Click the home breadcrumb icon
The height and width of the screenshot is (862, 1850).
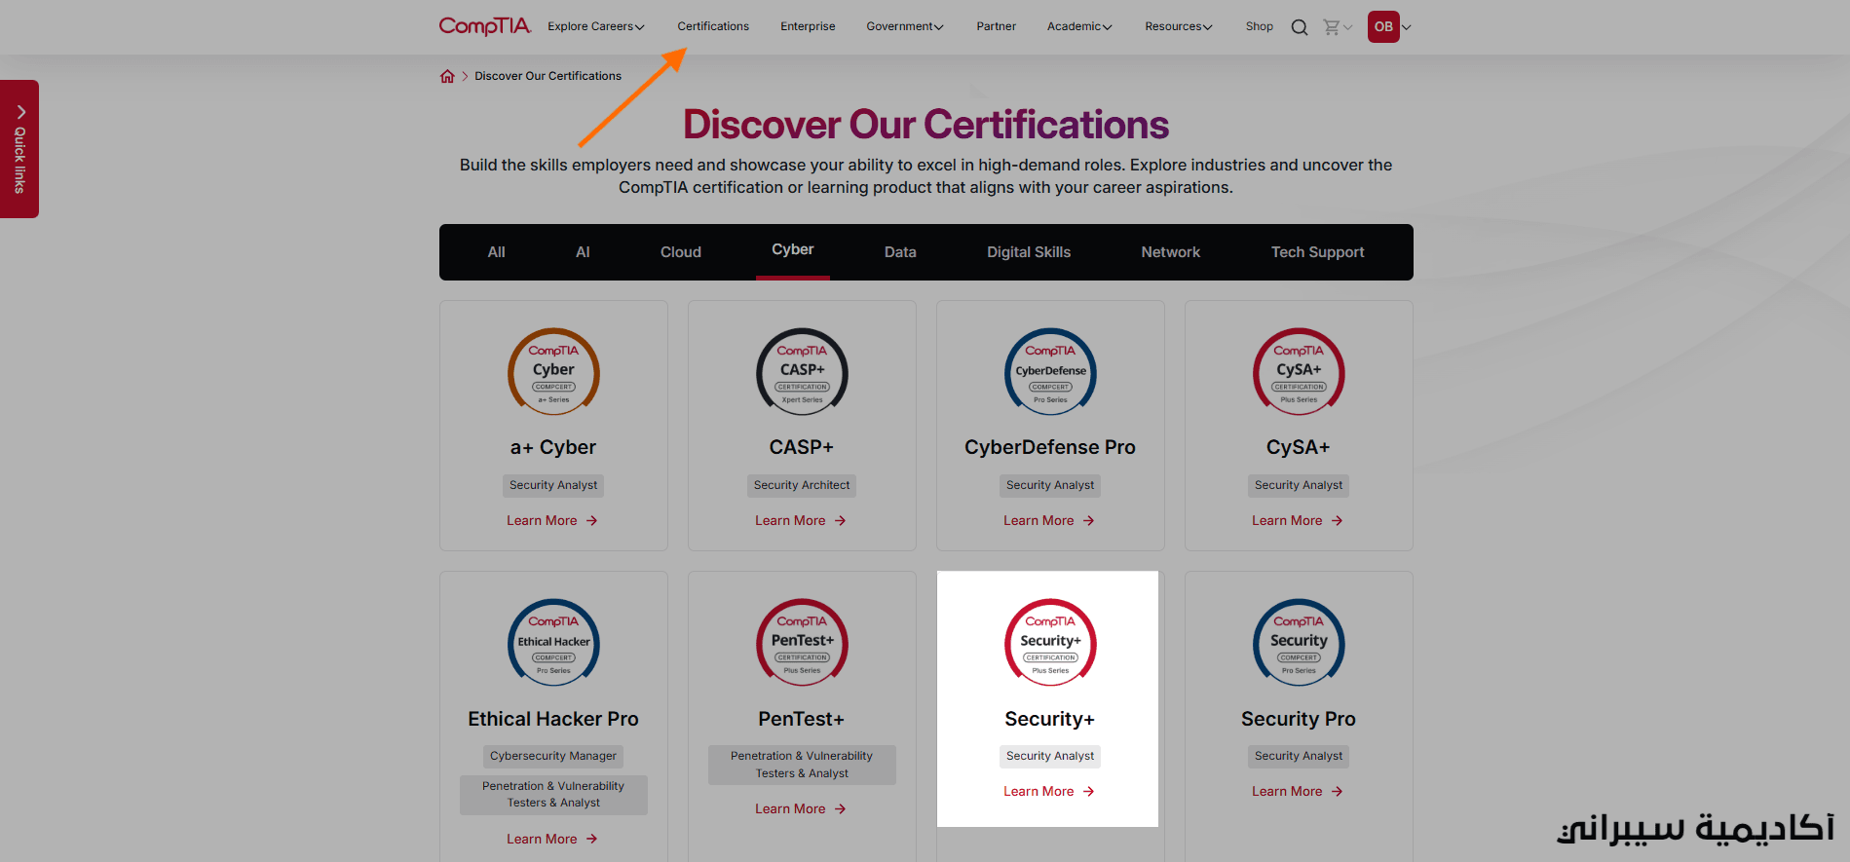coord(447,76)
